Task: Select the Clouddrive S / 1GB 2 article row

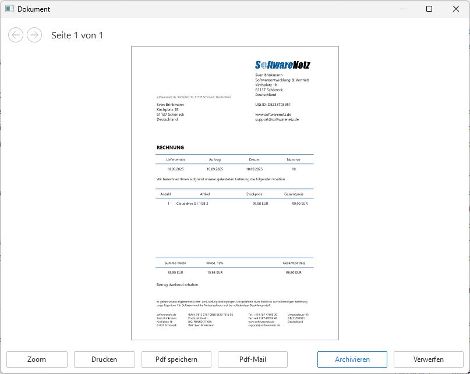Action: tap(192, 204)
